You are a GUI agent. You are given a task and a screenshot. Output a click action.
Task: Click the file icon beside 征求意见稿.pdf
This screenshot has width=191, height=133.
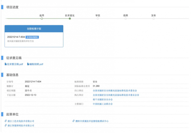click(x=6, y=64)
